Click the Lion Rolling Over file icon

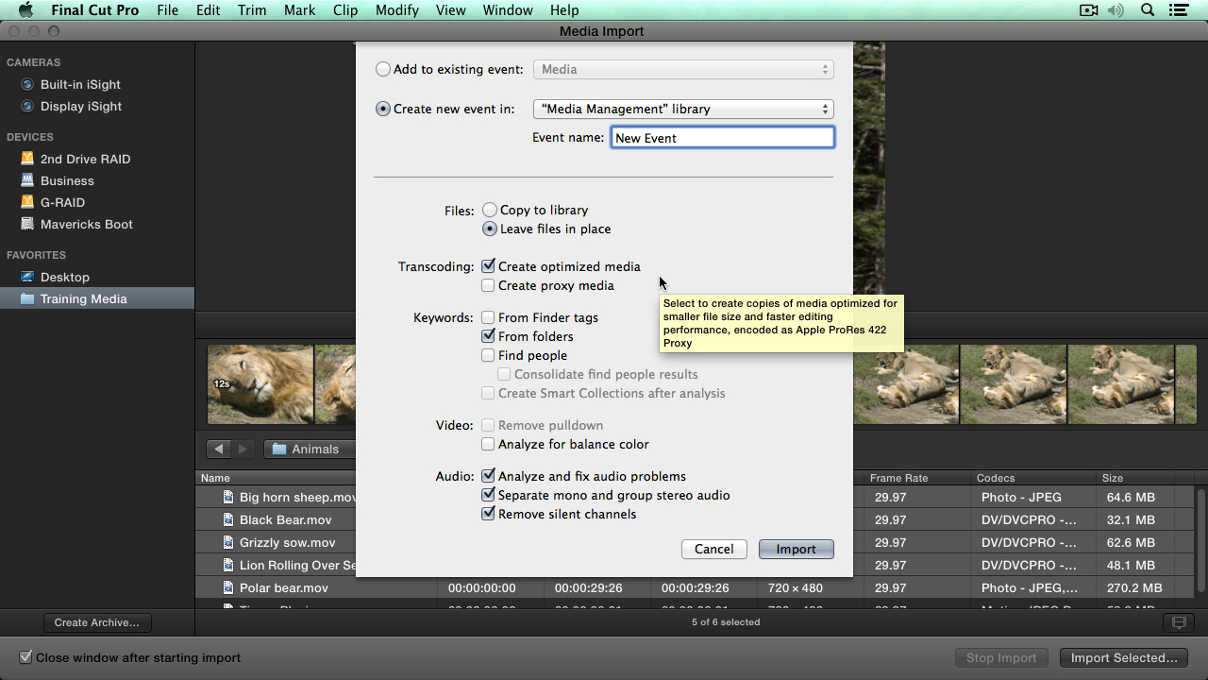click(x=228, y=565)
